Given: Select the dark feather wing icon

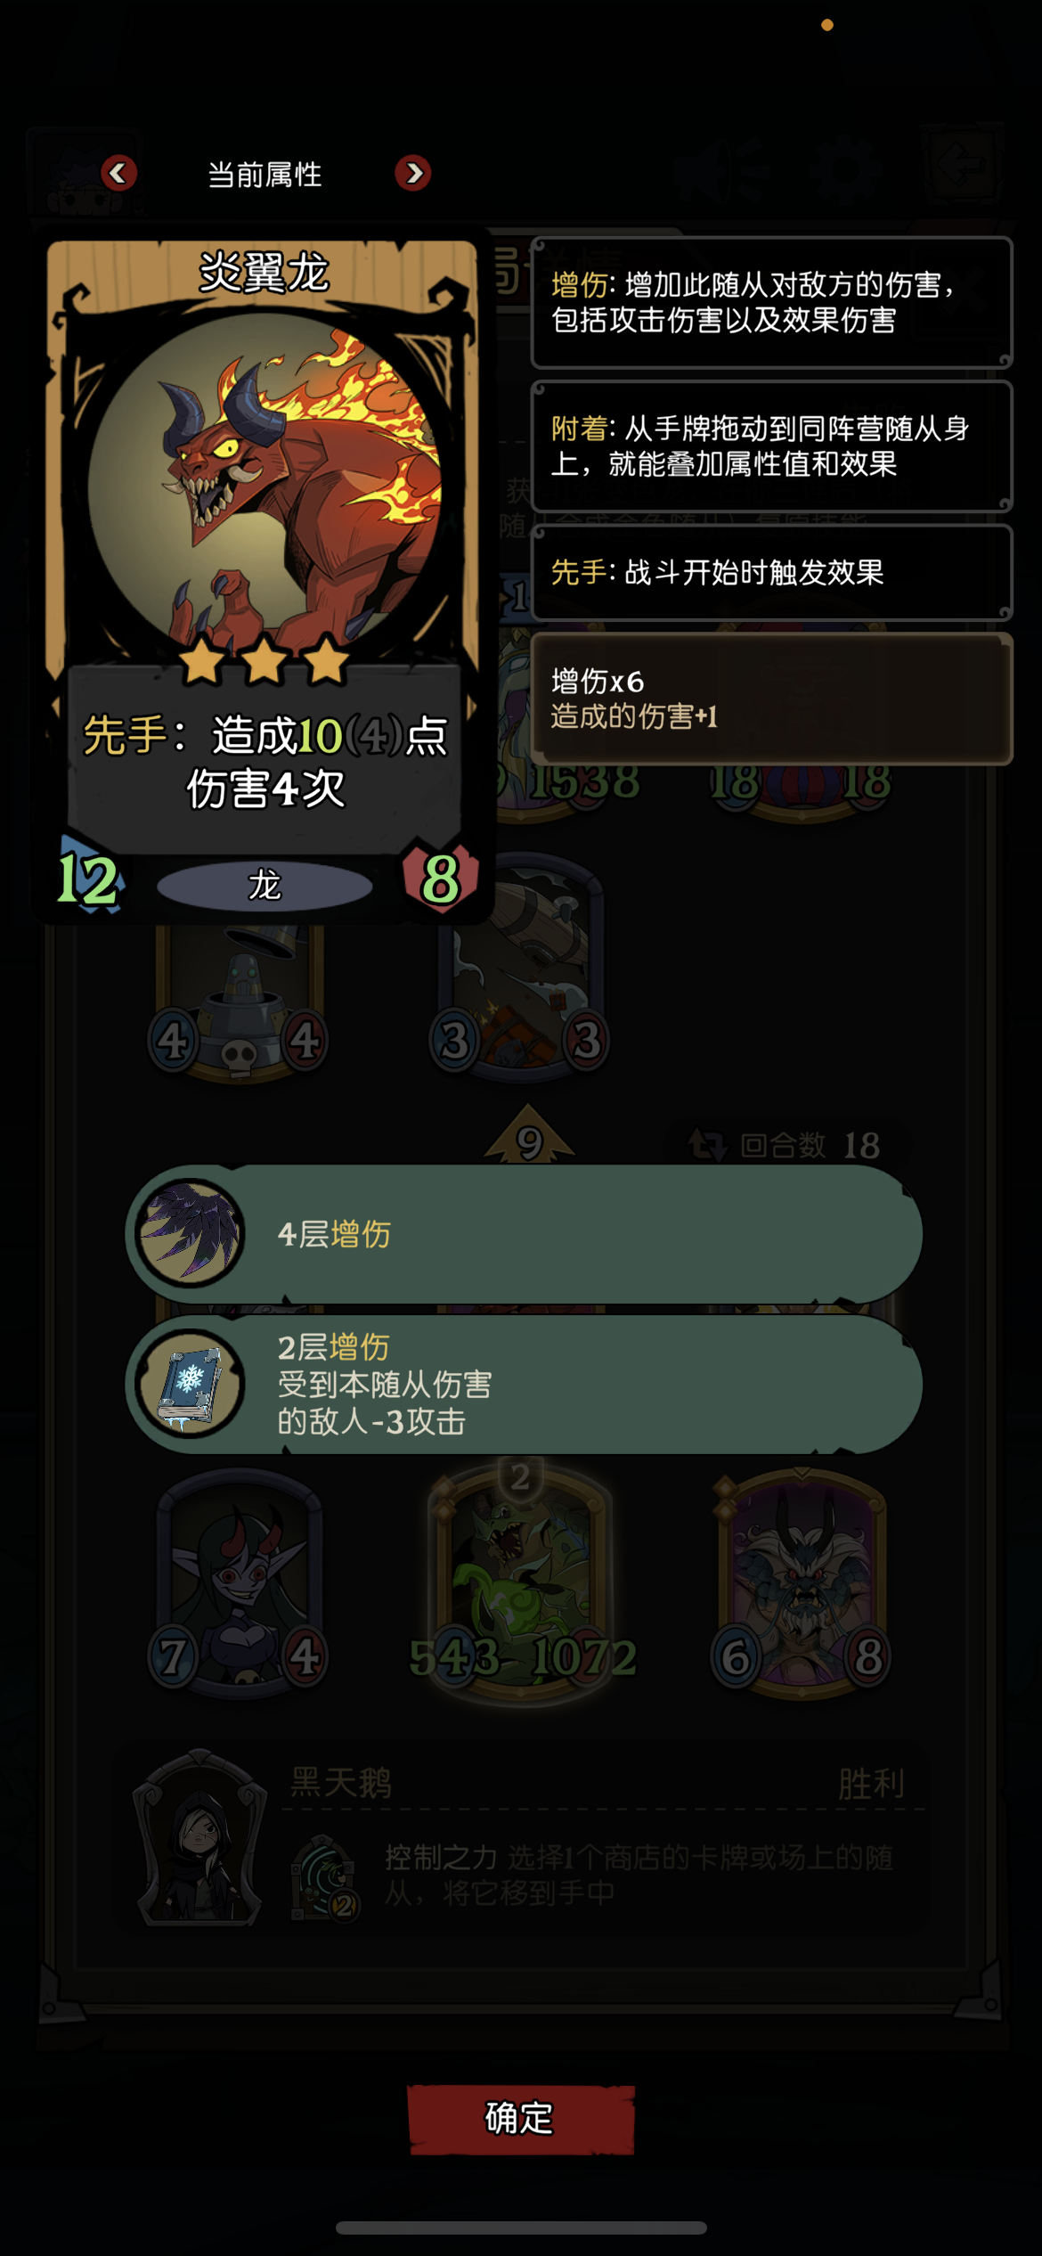Looking at the screenshot, I should click(190, 1233).
